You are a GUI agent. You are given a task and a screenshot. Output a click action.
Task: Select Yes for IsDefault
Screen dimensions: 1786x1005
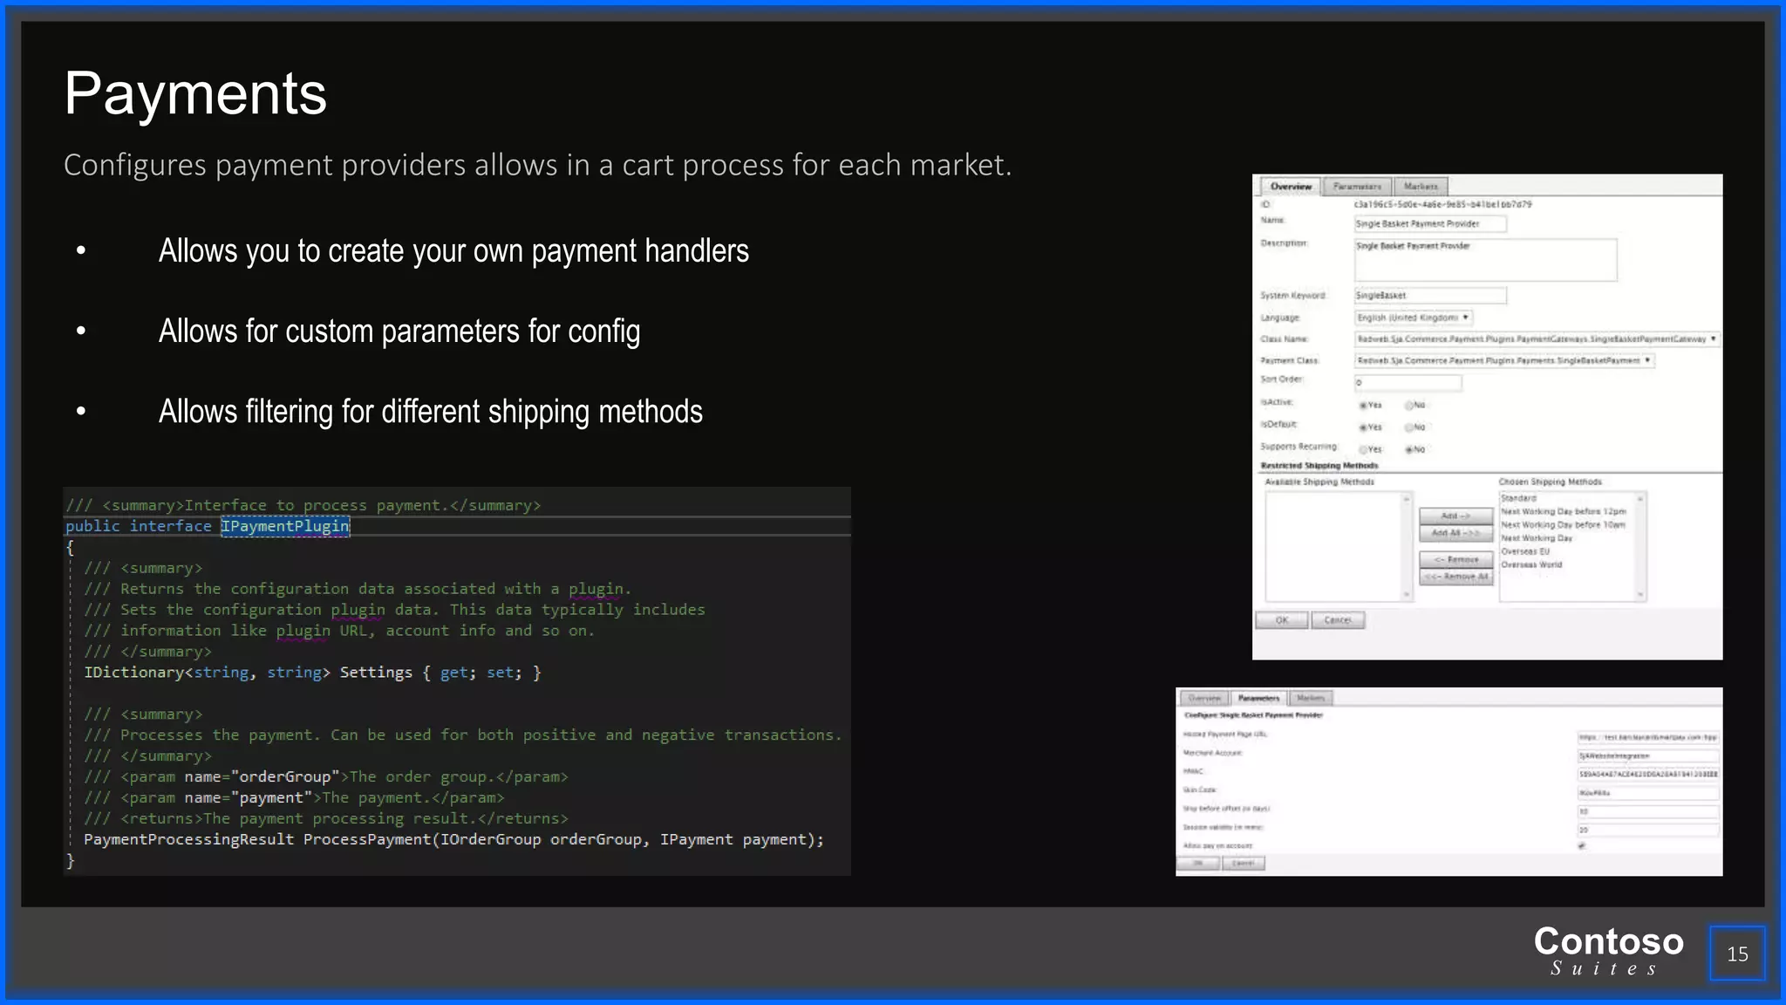tap(1363, 427)
